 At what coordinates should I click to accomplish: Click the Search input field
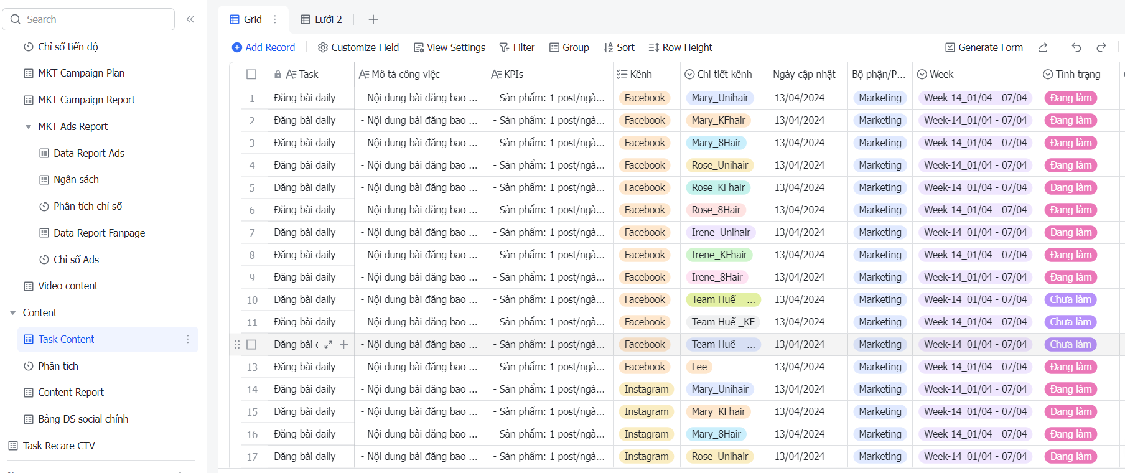click(x=88, y=19)
